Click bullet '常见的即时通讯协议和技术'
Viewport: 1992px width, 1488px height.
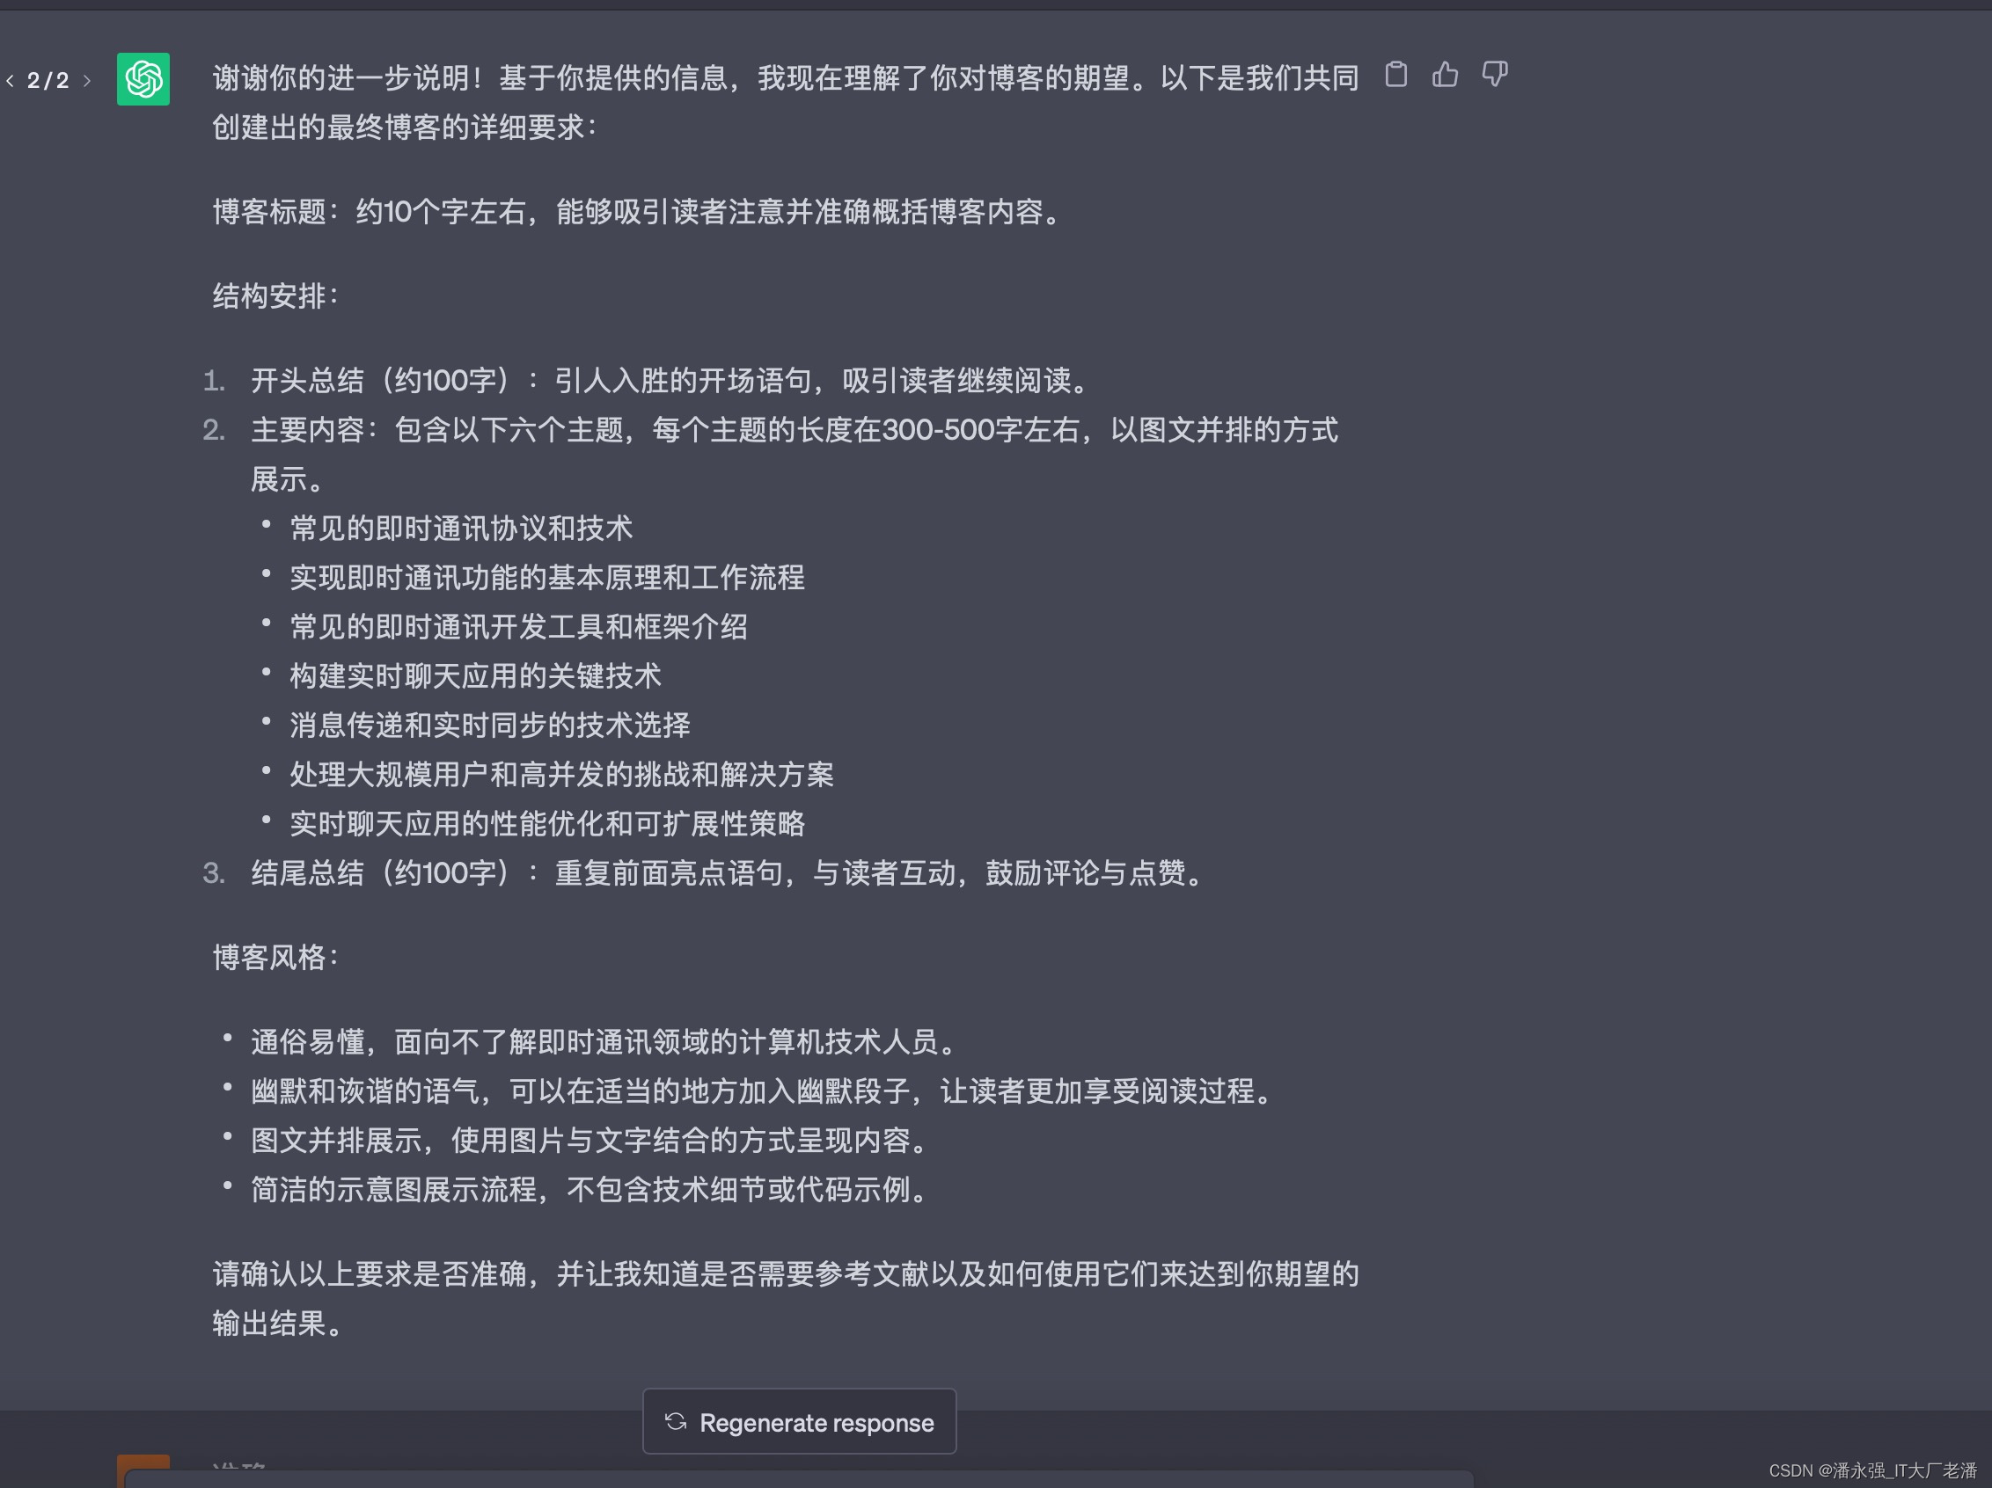point(461,529)
